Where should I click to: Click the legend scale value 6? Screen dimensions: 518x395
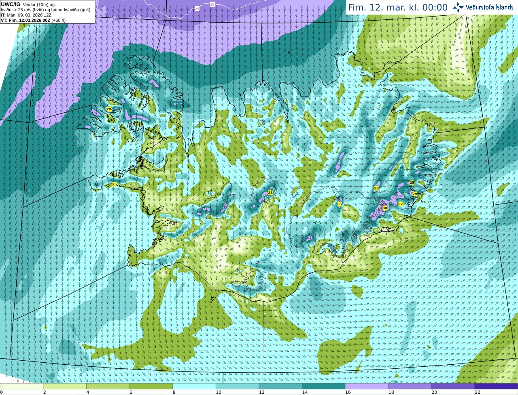tap(131, 392)
